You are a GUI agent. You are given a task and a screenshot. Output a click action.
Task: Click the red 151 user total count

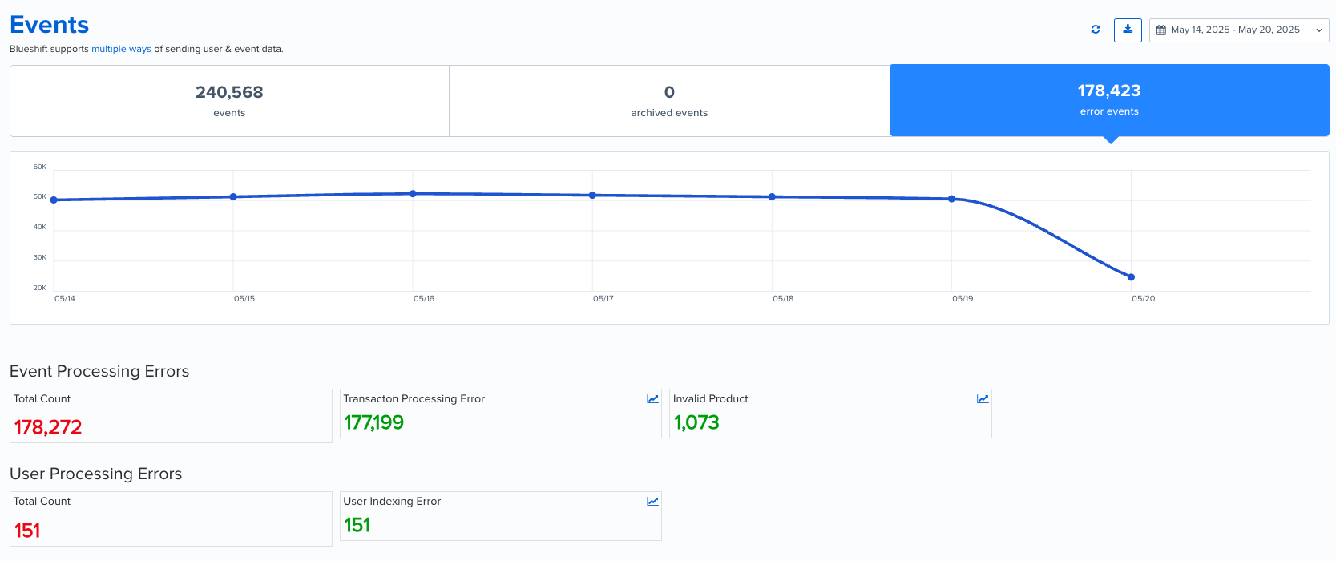27,531
